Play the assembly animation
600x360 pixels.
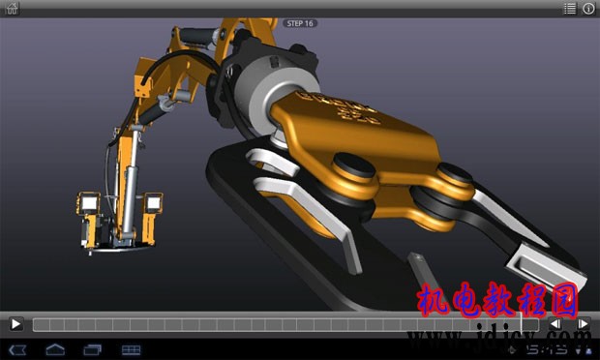pos(15,324)
